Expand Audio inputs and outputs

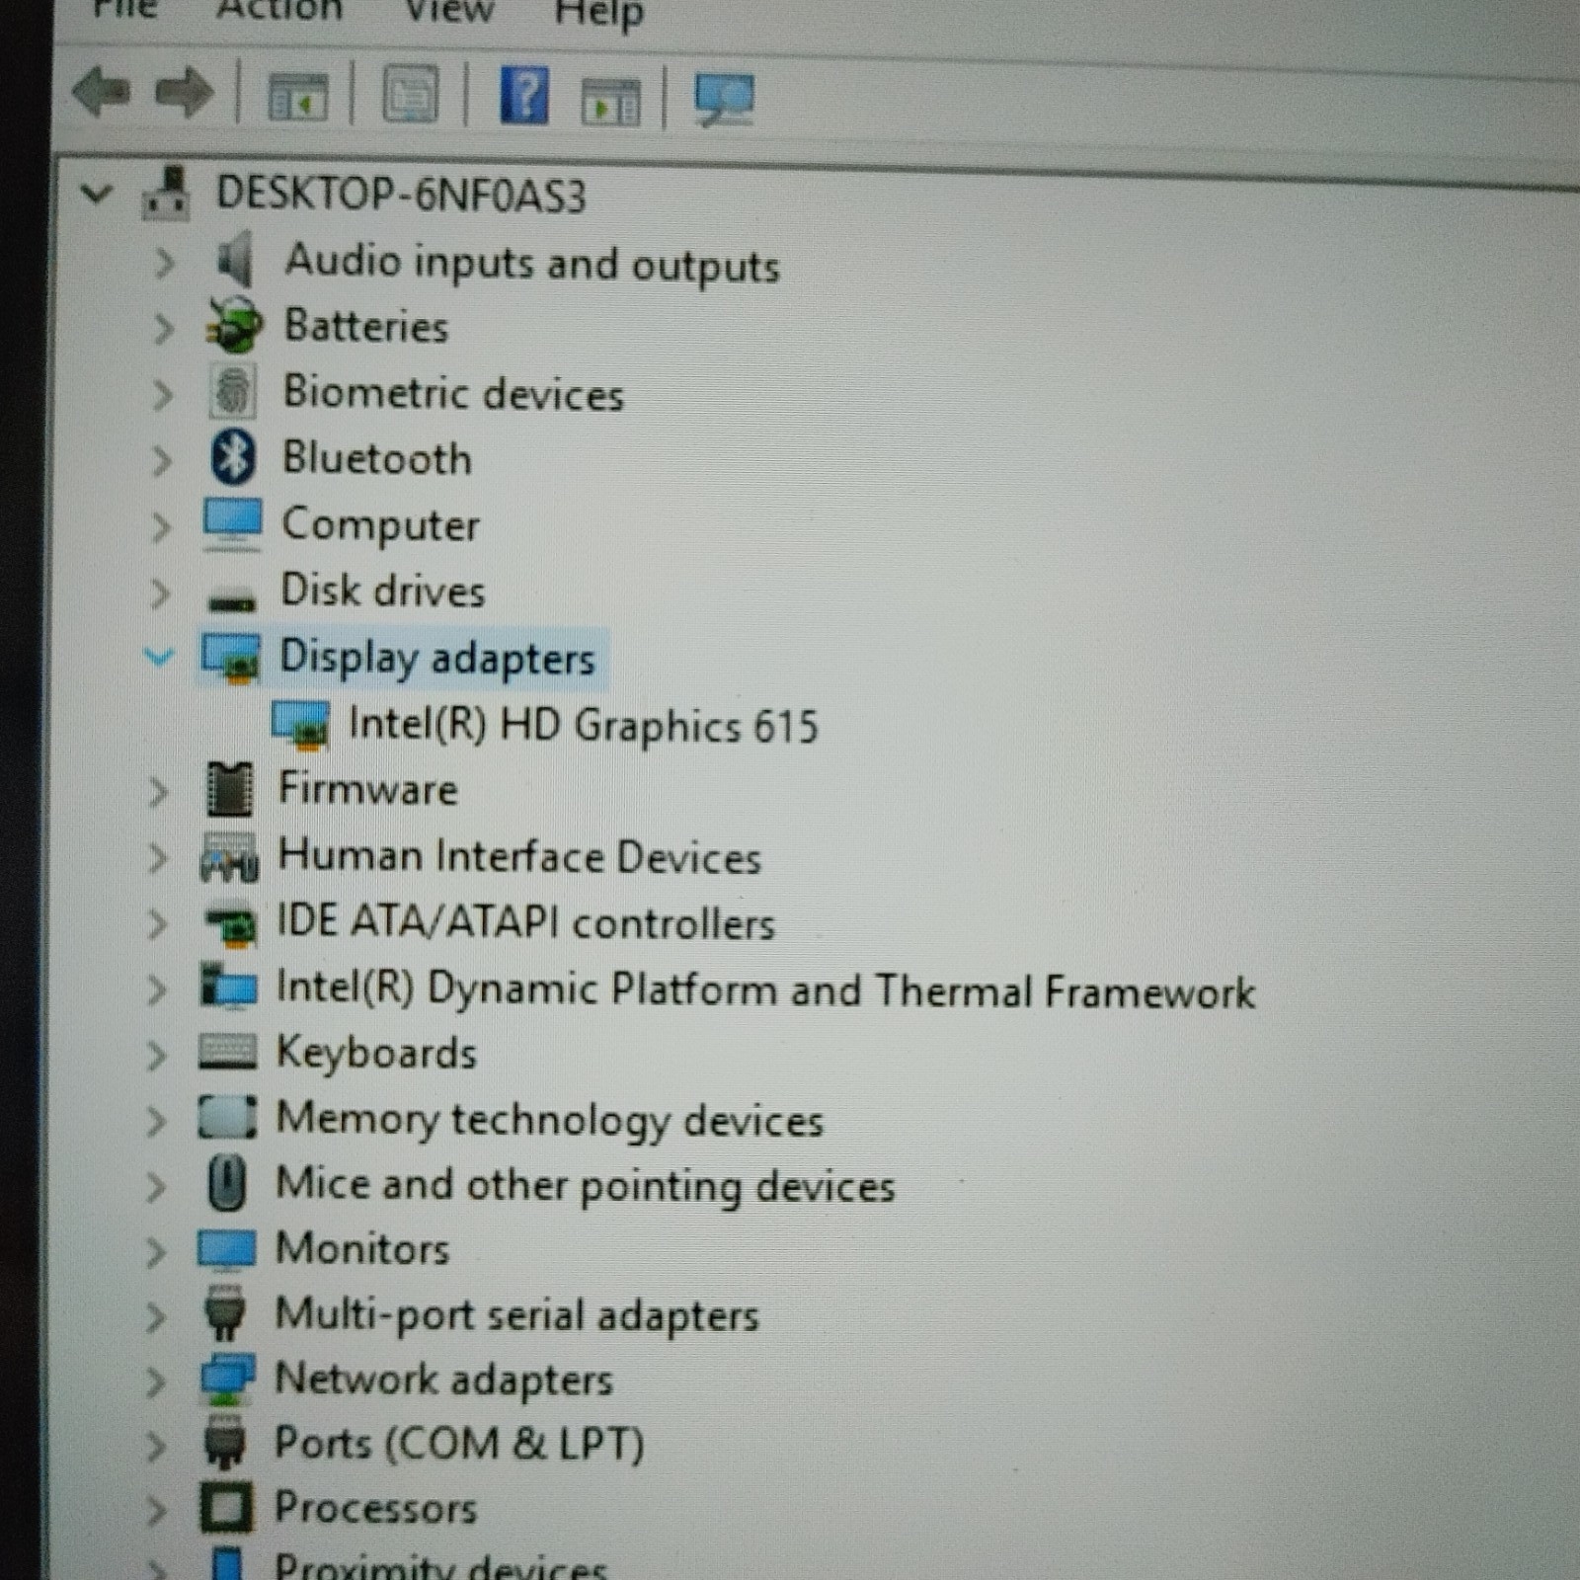[164, 263]
